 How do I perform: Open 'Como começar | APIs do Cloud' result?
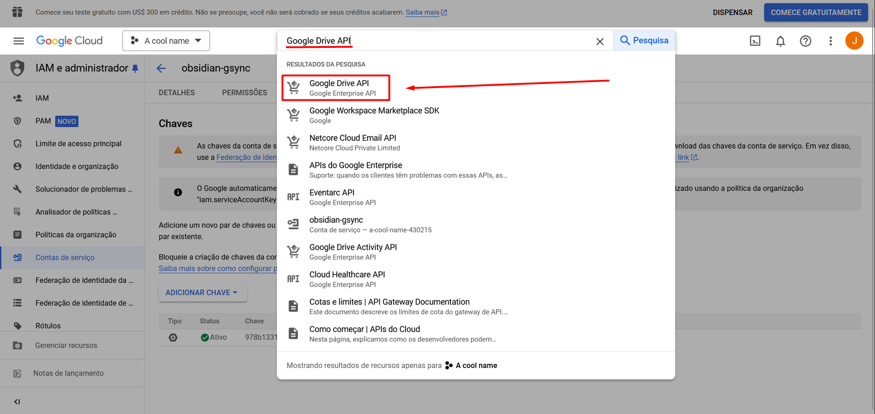pos(476,334)
